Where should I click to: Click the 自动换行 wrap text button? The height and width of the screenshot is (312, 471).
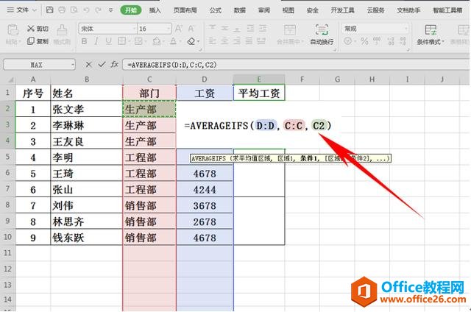coord(322,35)
